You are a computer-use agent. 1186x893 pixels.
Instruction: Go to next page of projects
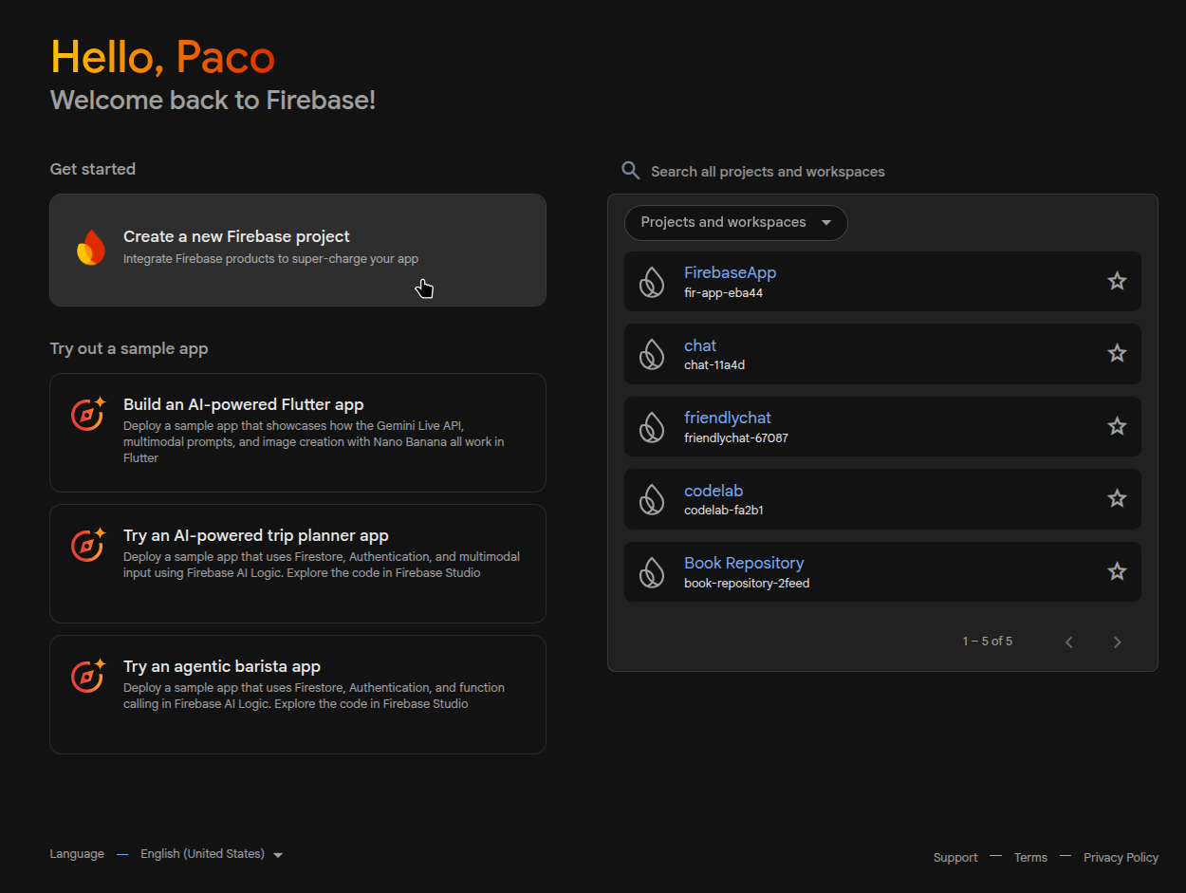1117,642
